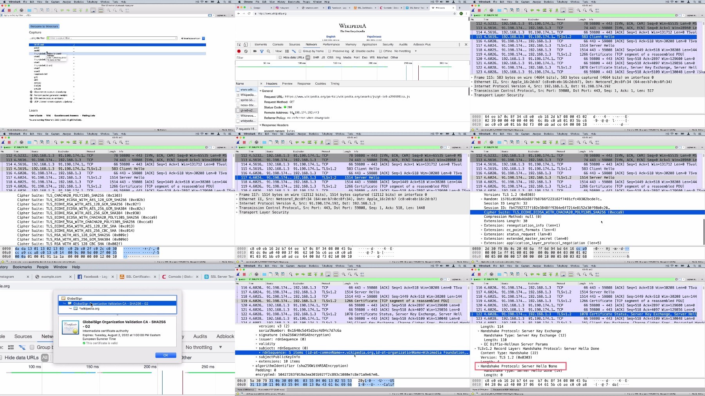Image resolution: width=705 pixels, height=396 pixels.
Task: Open capture options gear icon, Wireshark welcome window
Action: [x=22, y=10]
